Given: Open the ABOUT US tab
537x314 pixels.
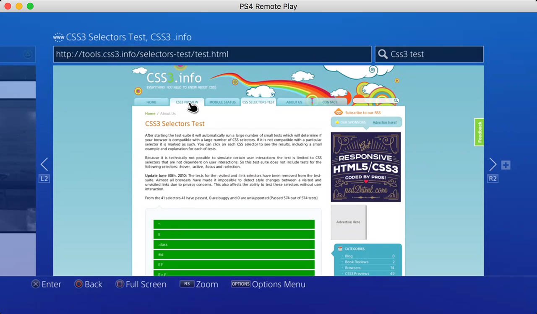Looking at the screenshot, I should pos(294,102).
